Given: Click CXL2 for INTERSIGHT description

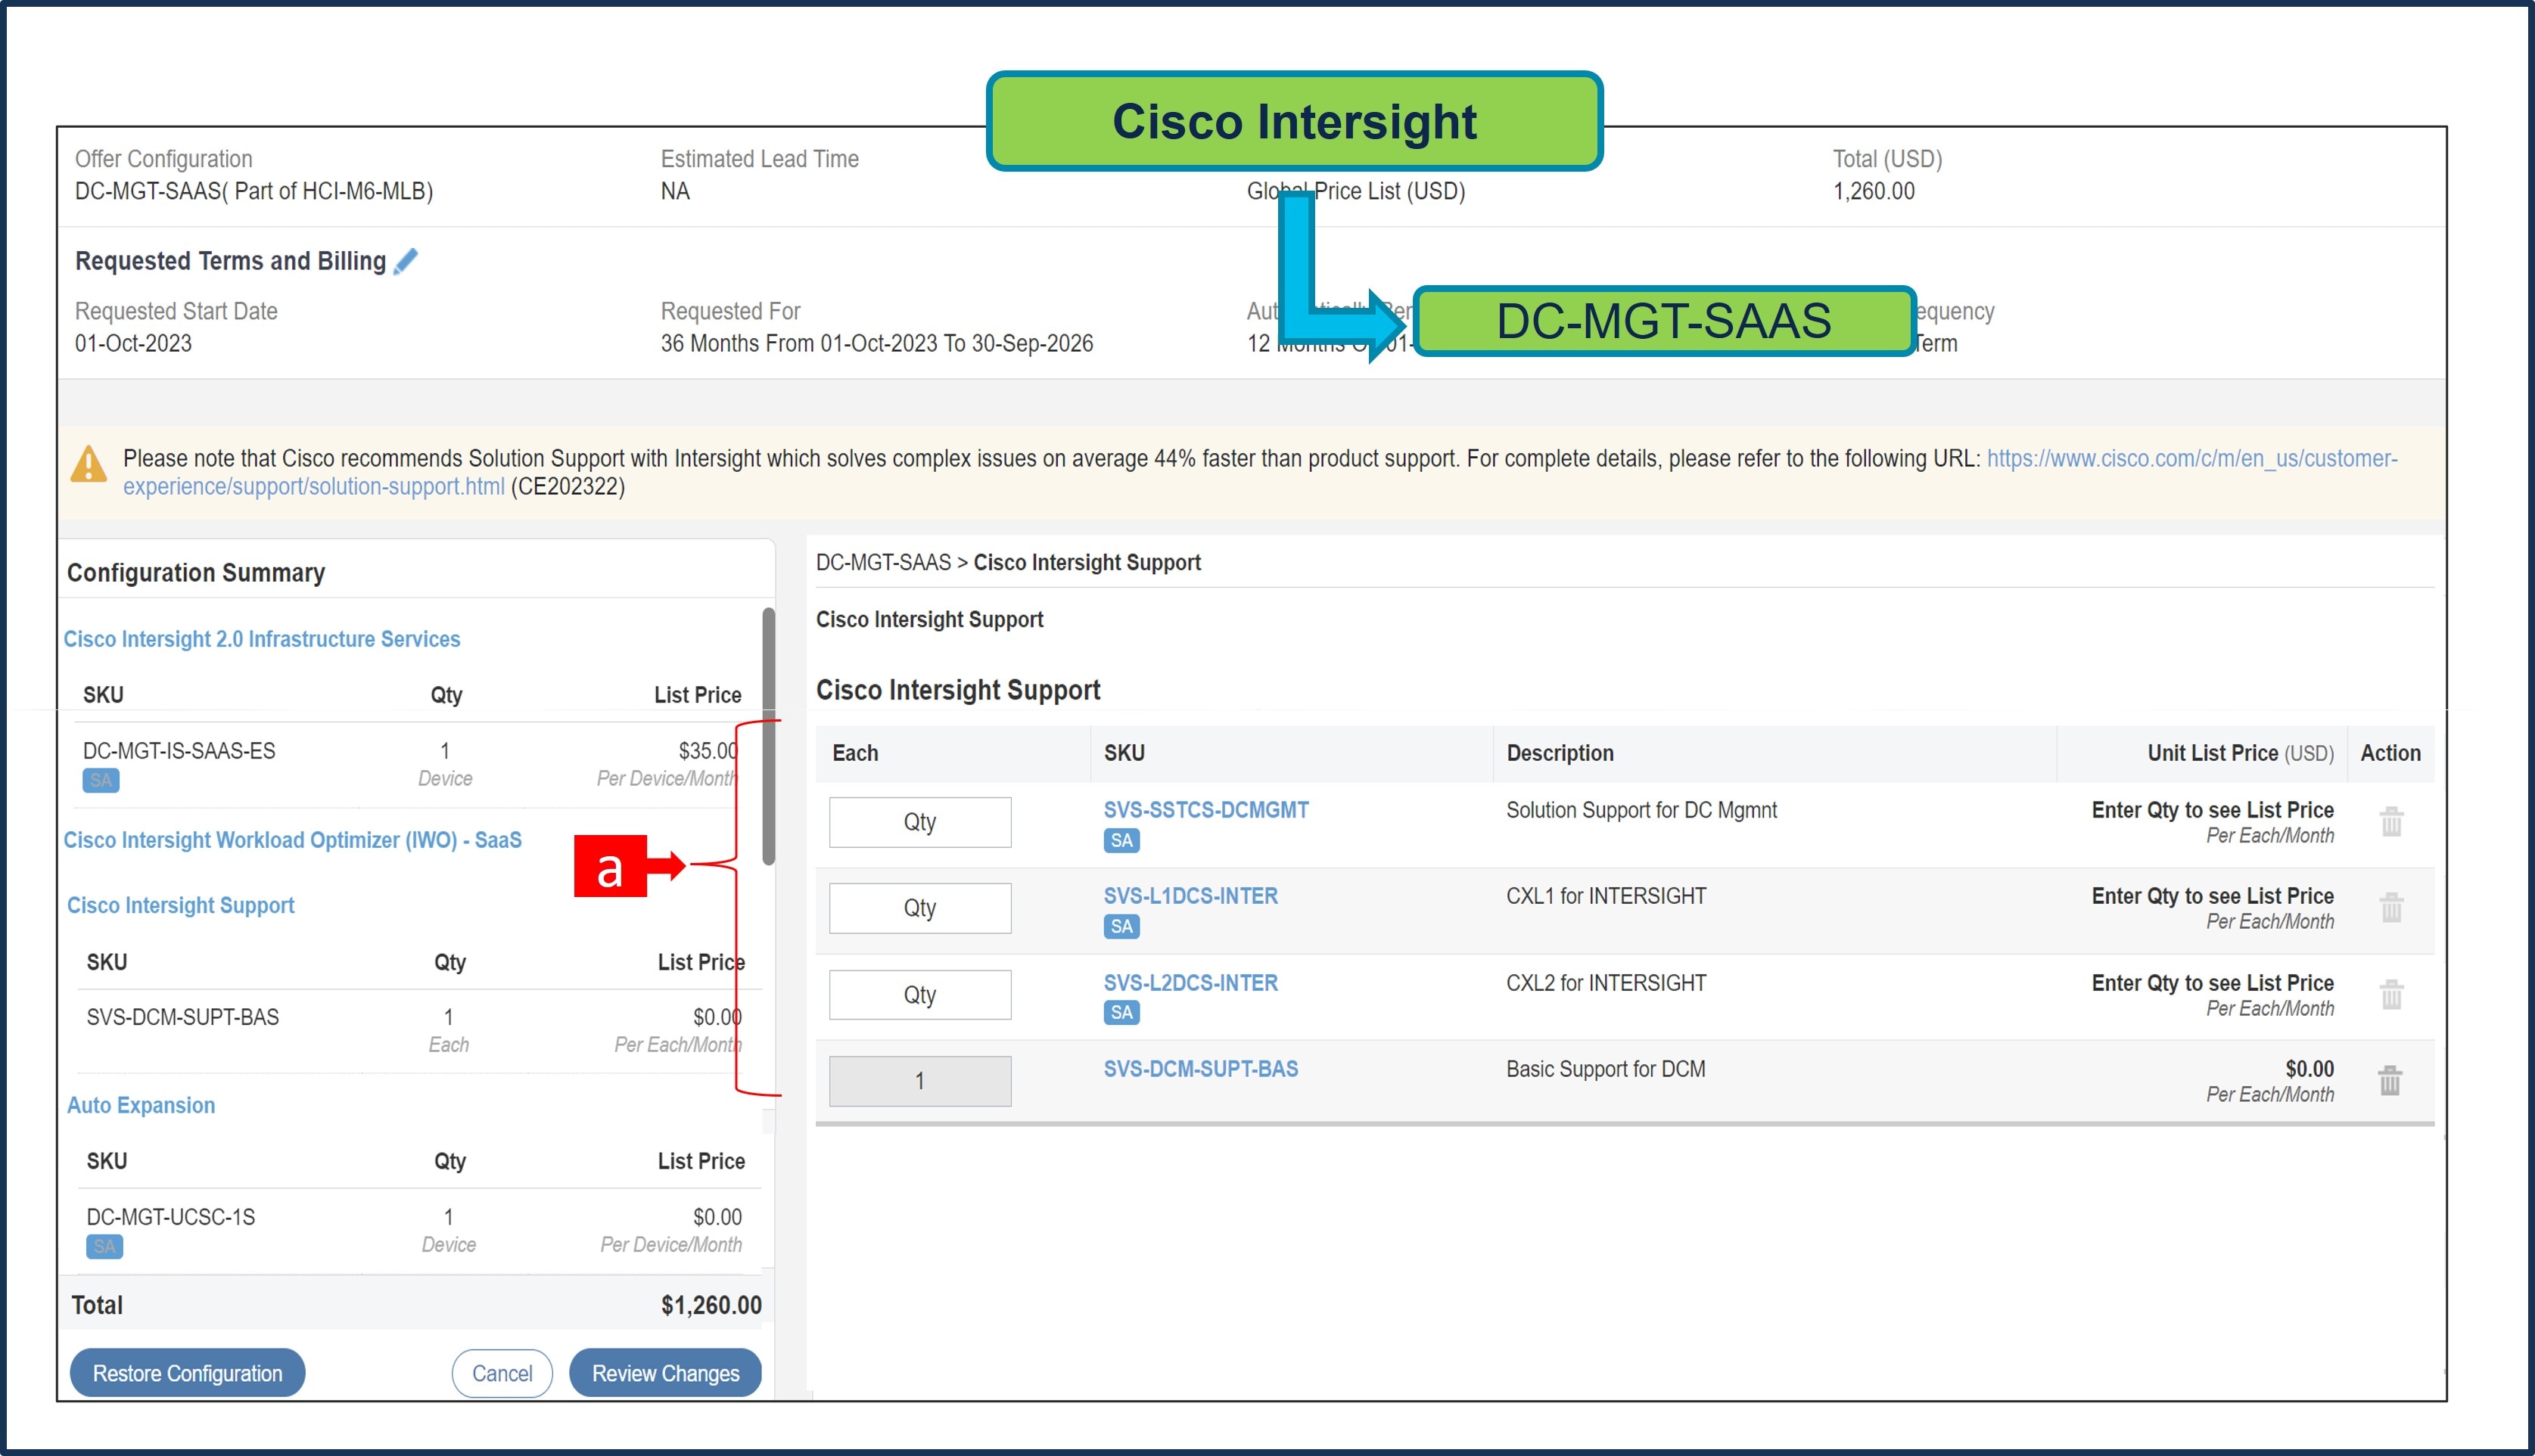Looking at the screenshot, I should coord(1607,983).
